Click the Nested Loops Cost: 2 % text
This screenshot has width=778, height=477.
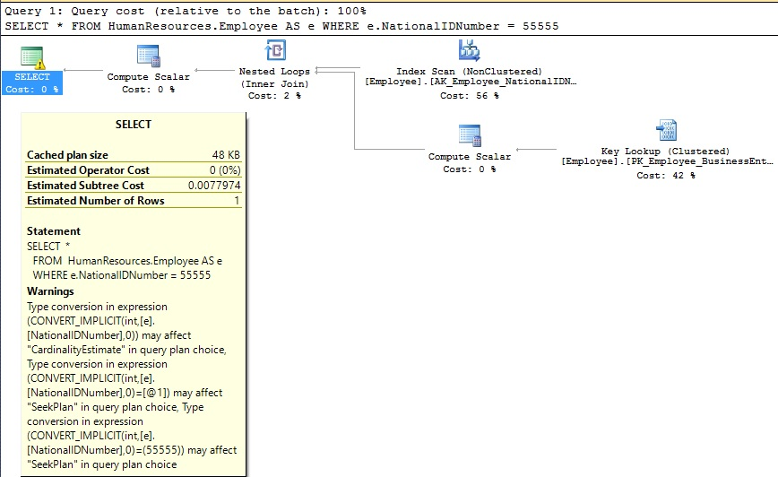click(275, 96)
